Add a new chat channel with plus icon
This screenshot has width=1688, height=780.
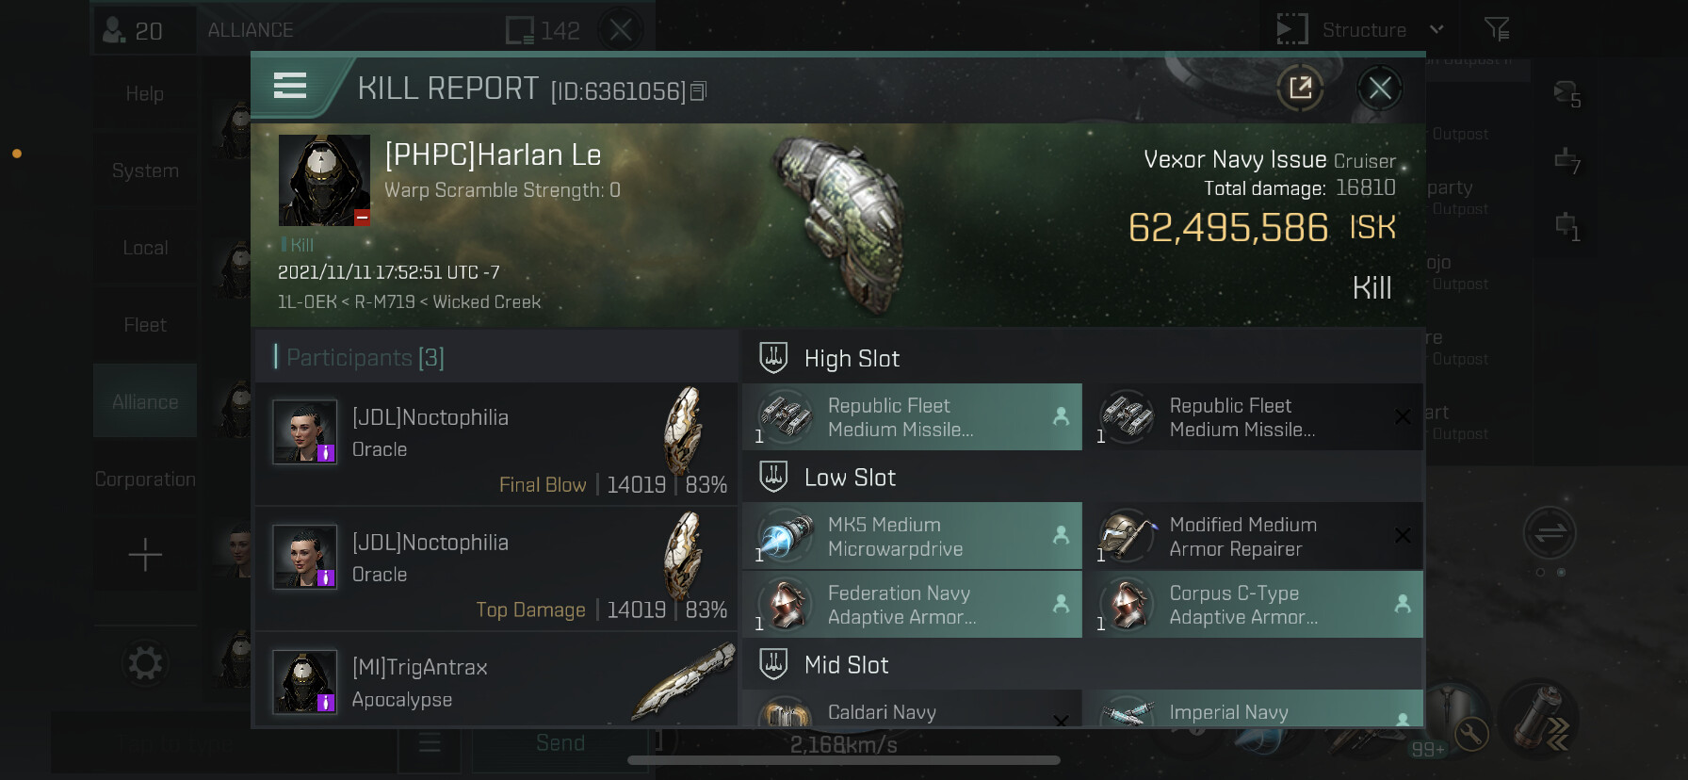click(145, 555)
